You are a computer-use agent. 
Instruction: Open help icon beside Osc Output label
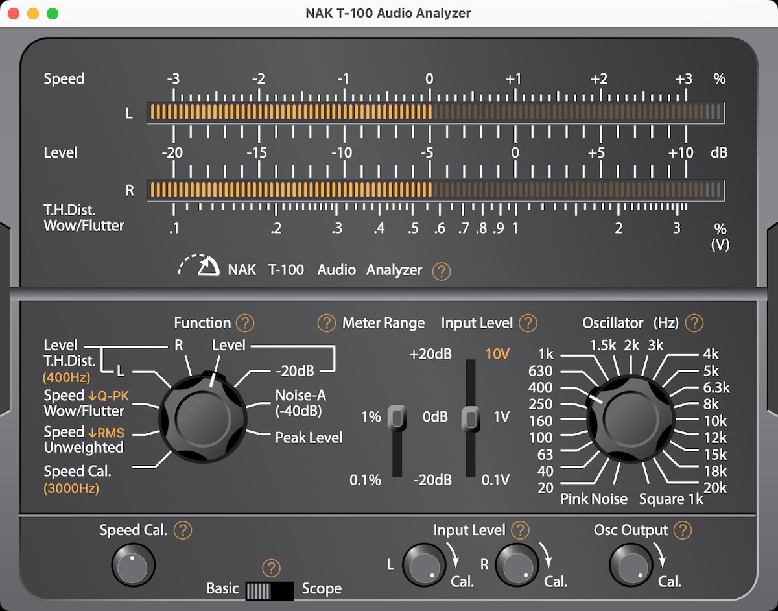pyautogui.click(x=682, y=531)
